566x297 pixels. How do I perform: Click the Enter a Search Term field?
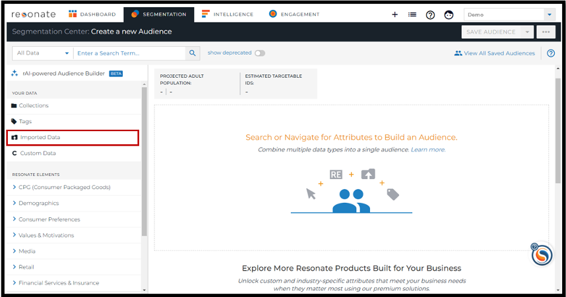pos(129,53)
